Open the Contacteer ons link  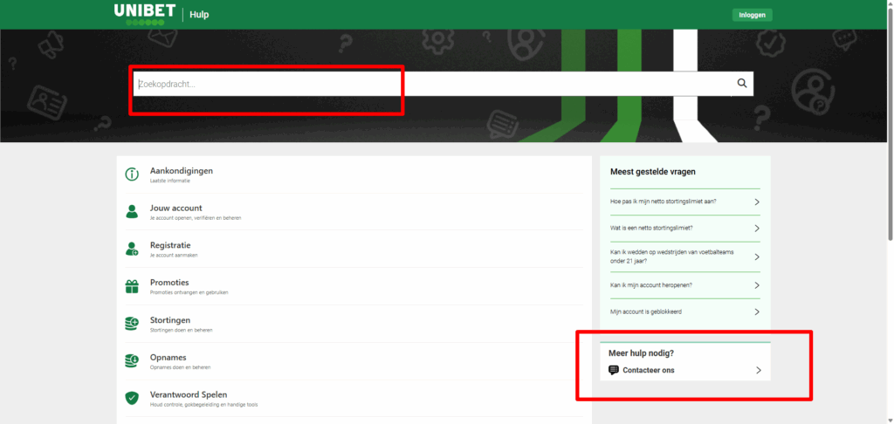(649, 370)
